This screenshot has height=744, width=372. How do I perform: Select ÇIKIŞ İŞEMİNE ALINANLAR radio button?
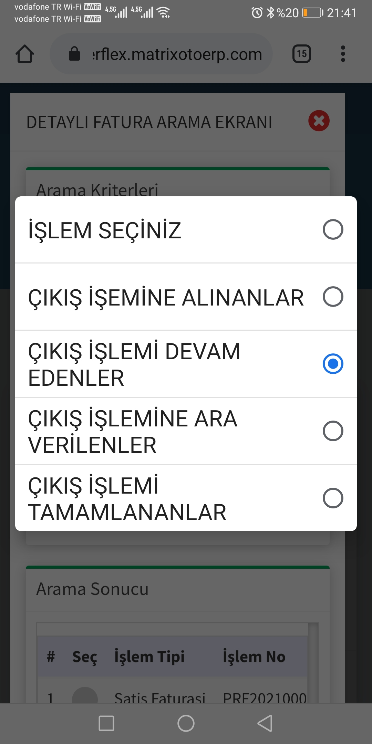point(333,297)
